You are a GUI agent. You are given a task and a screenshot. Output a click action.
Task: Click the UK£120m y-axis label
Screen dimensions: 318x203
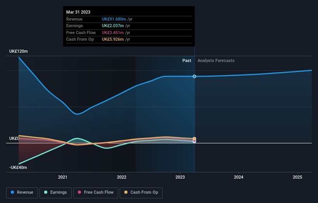pyautogui.click(x=19, y=51)
